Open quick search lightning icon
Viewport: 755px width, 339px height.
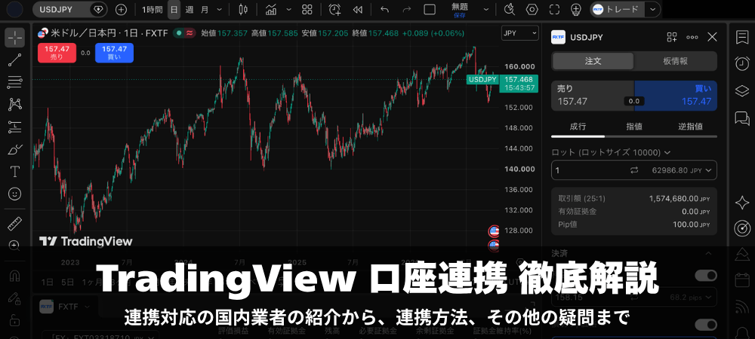point(510,9)
